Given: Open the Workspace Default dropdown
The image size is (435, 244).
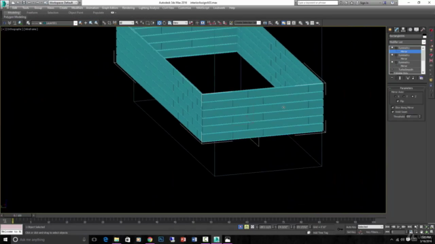Looking at the screenshot, I should pyautogui.click(x=63, y=3).
